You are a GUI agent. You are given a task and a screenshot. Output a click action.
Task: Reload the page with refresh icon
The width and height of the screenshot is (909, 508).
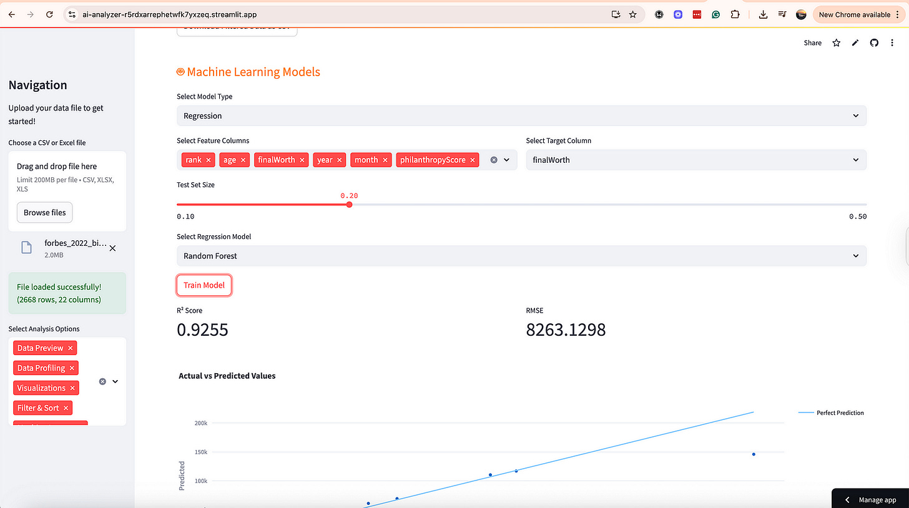[x=49, y=14]
